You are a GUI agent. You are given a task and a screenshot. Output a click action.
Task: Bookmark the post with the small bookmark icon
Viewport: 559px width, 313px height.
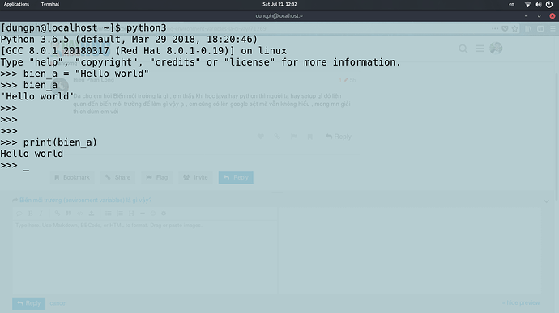[309, 137]
